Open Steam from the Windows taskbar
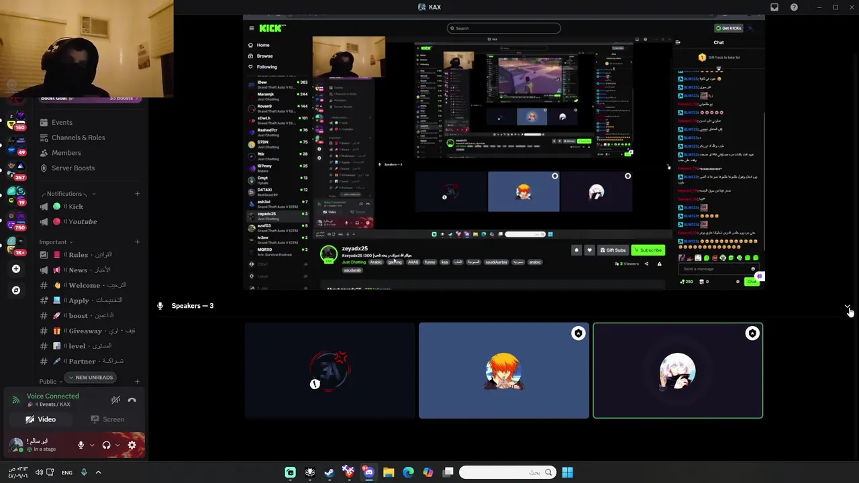Viewport: 859px width, 483px height. (329, 472)
